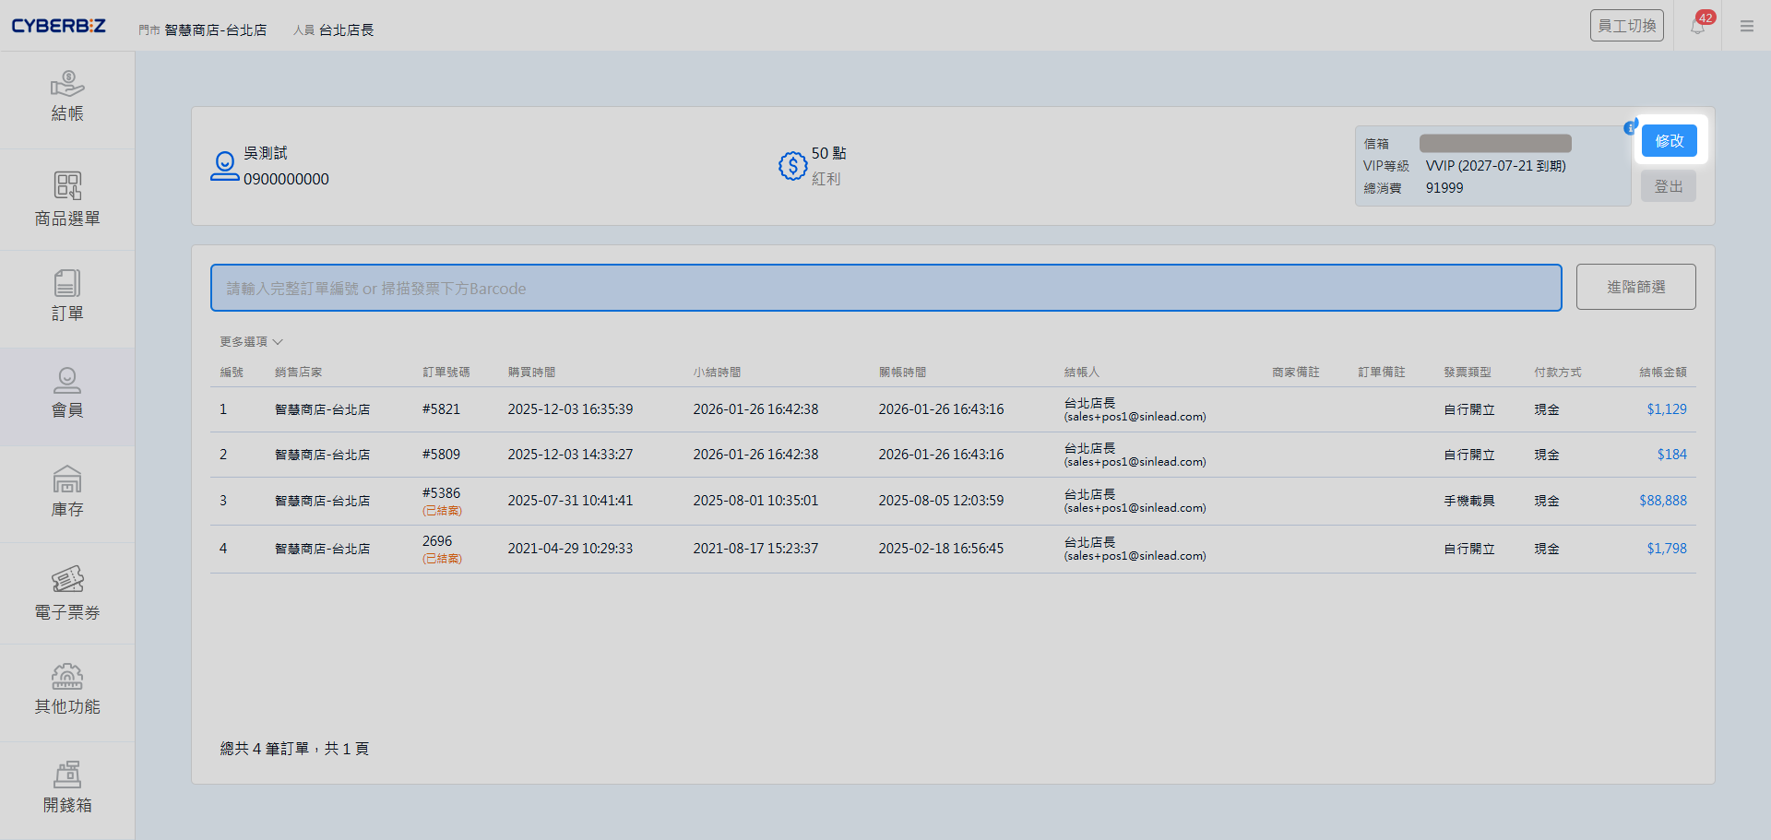Screen dimensions: 1771x840
Task: Open the $88,888 order amount link
Action: click(1662, 501)
